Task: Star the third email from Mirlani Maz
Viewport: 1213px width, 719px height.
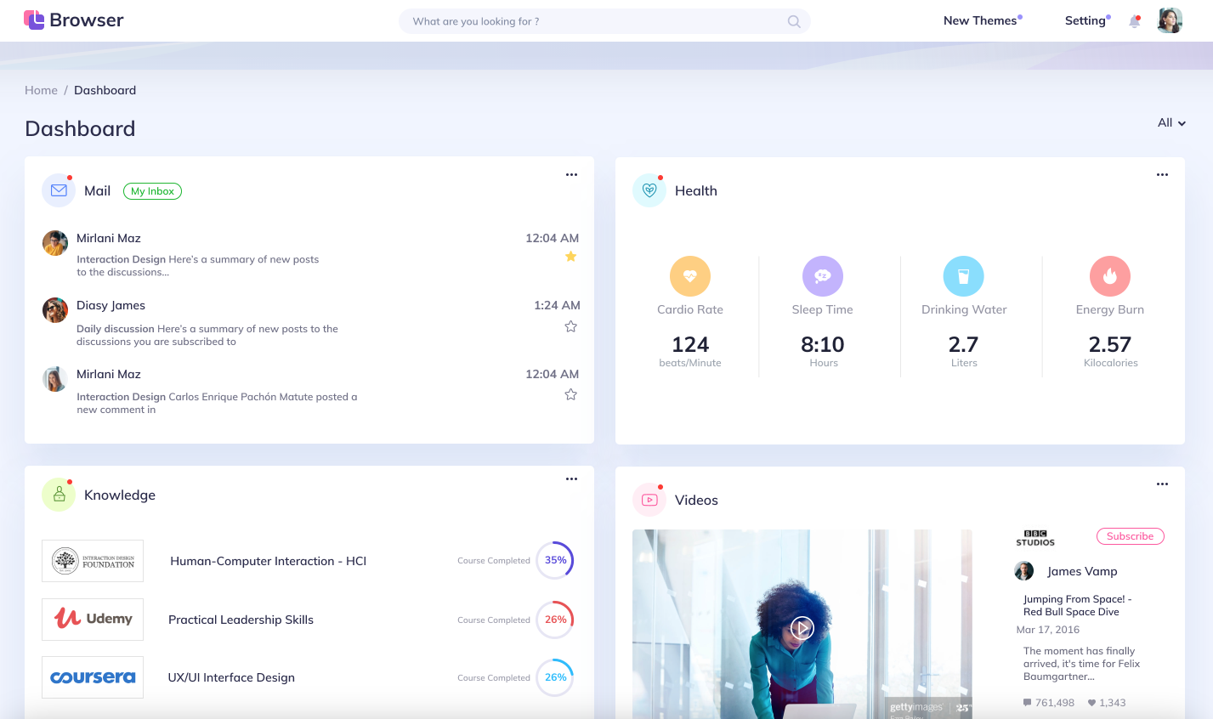Action: [570, 394]
